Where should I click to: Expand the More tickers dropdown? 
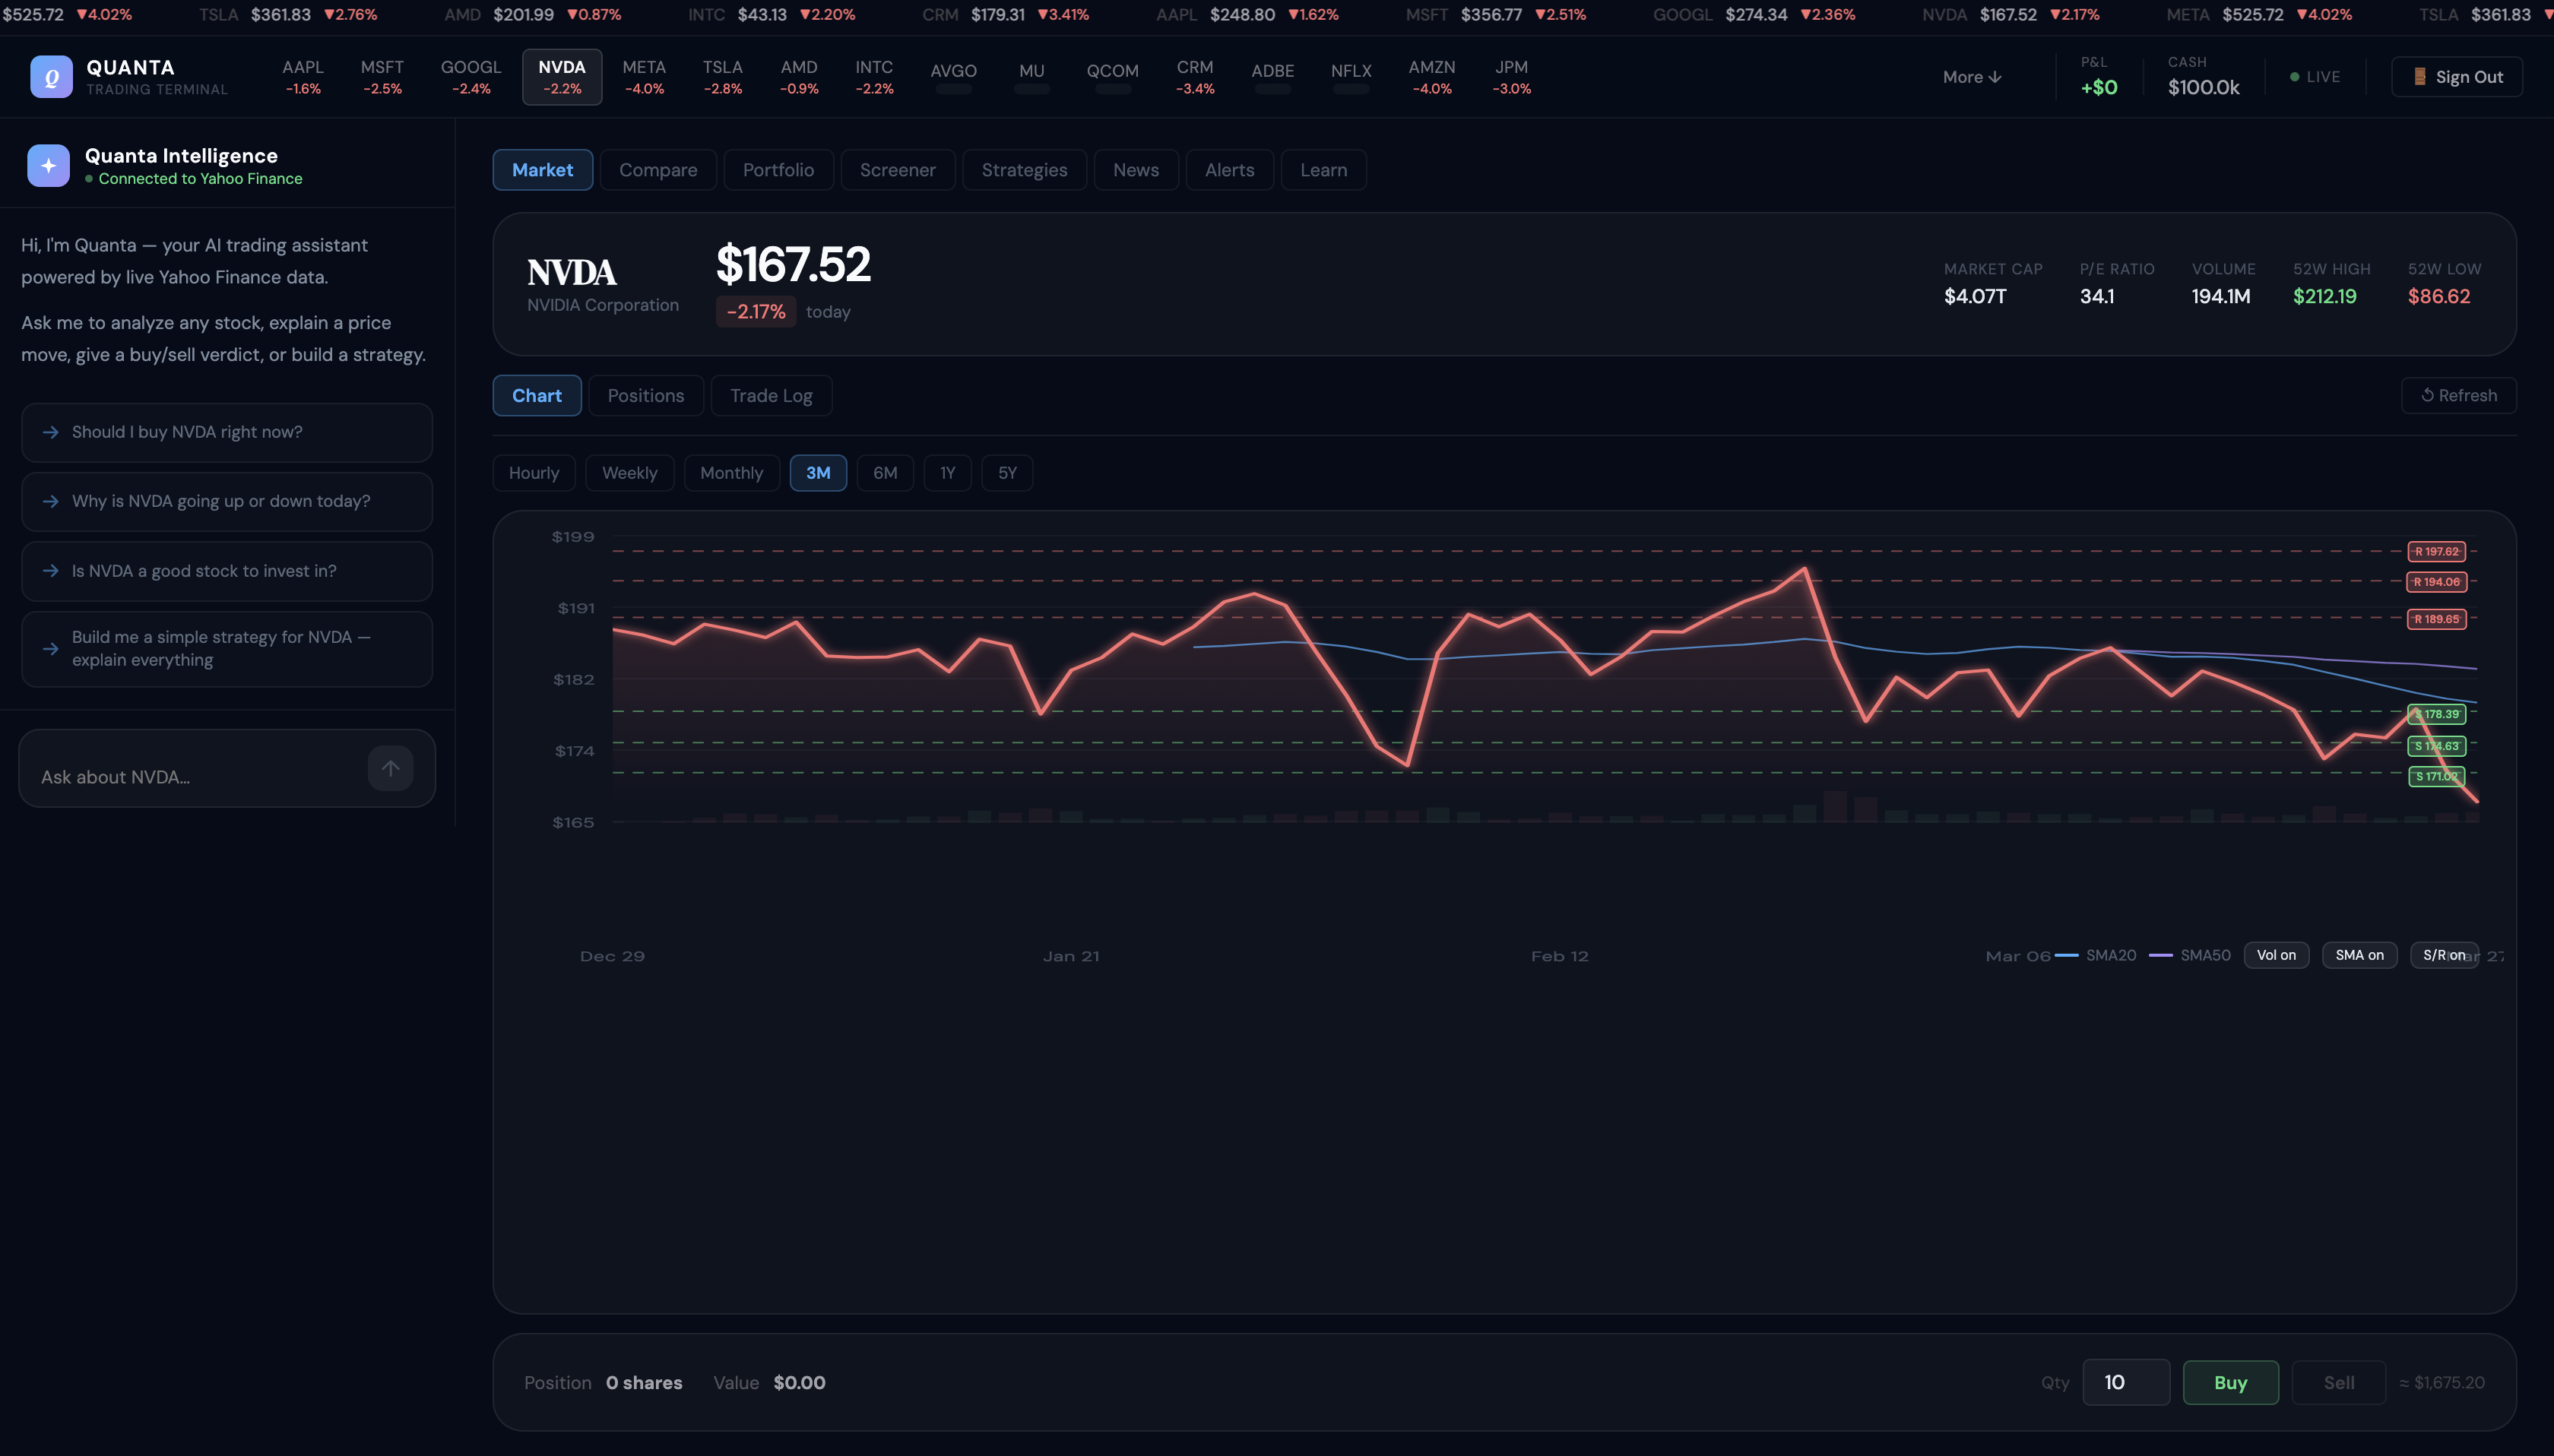1971,77
